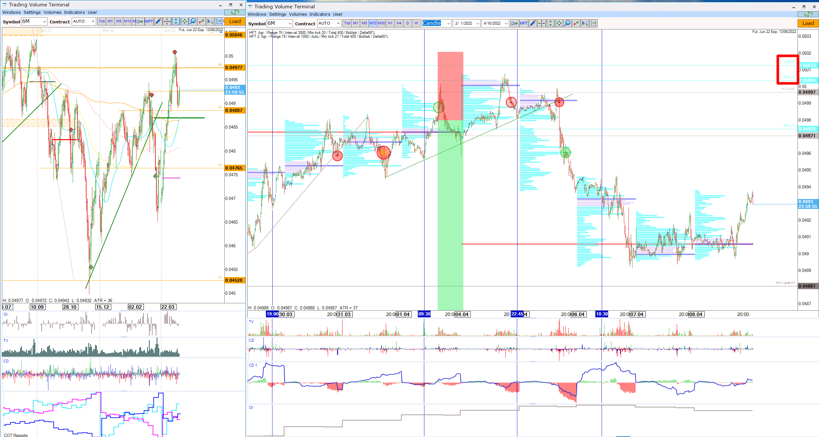Toggle HFT icon in the right window toolbar
This screenshot has width=819, height=437.
[x=524, y=23]
